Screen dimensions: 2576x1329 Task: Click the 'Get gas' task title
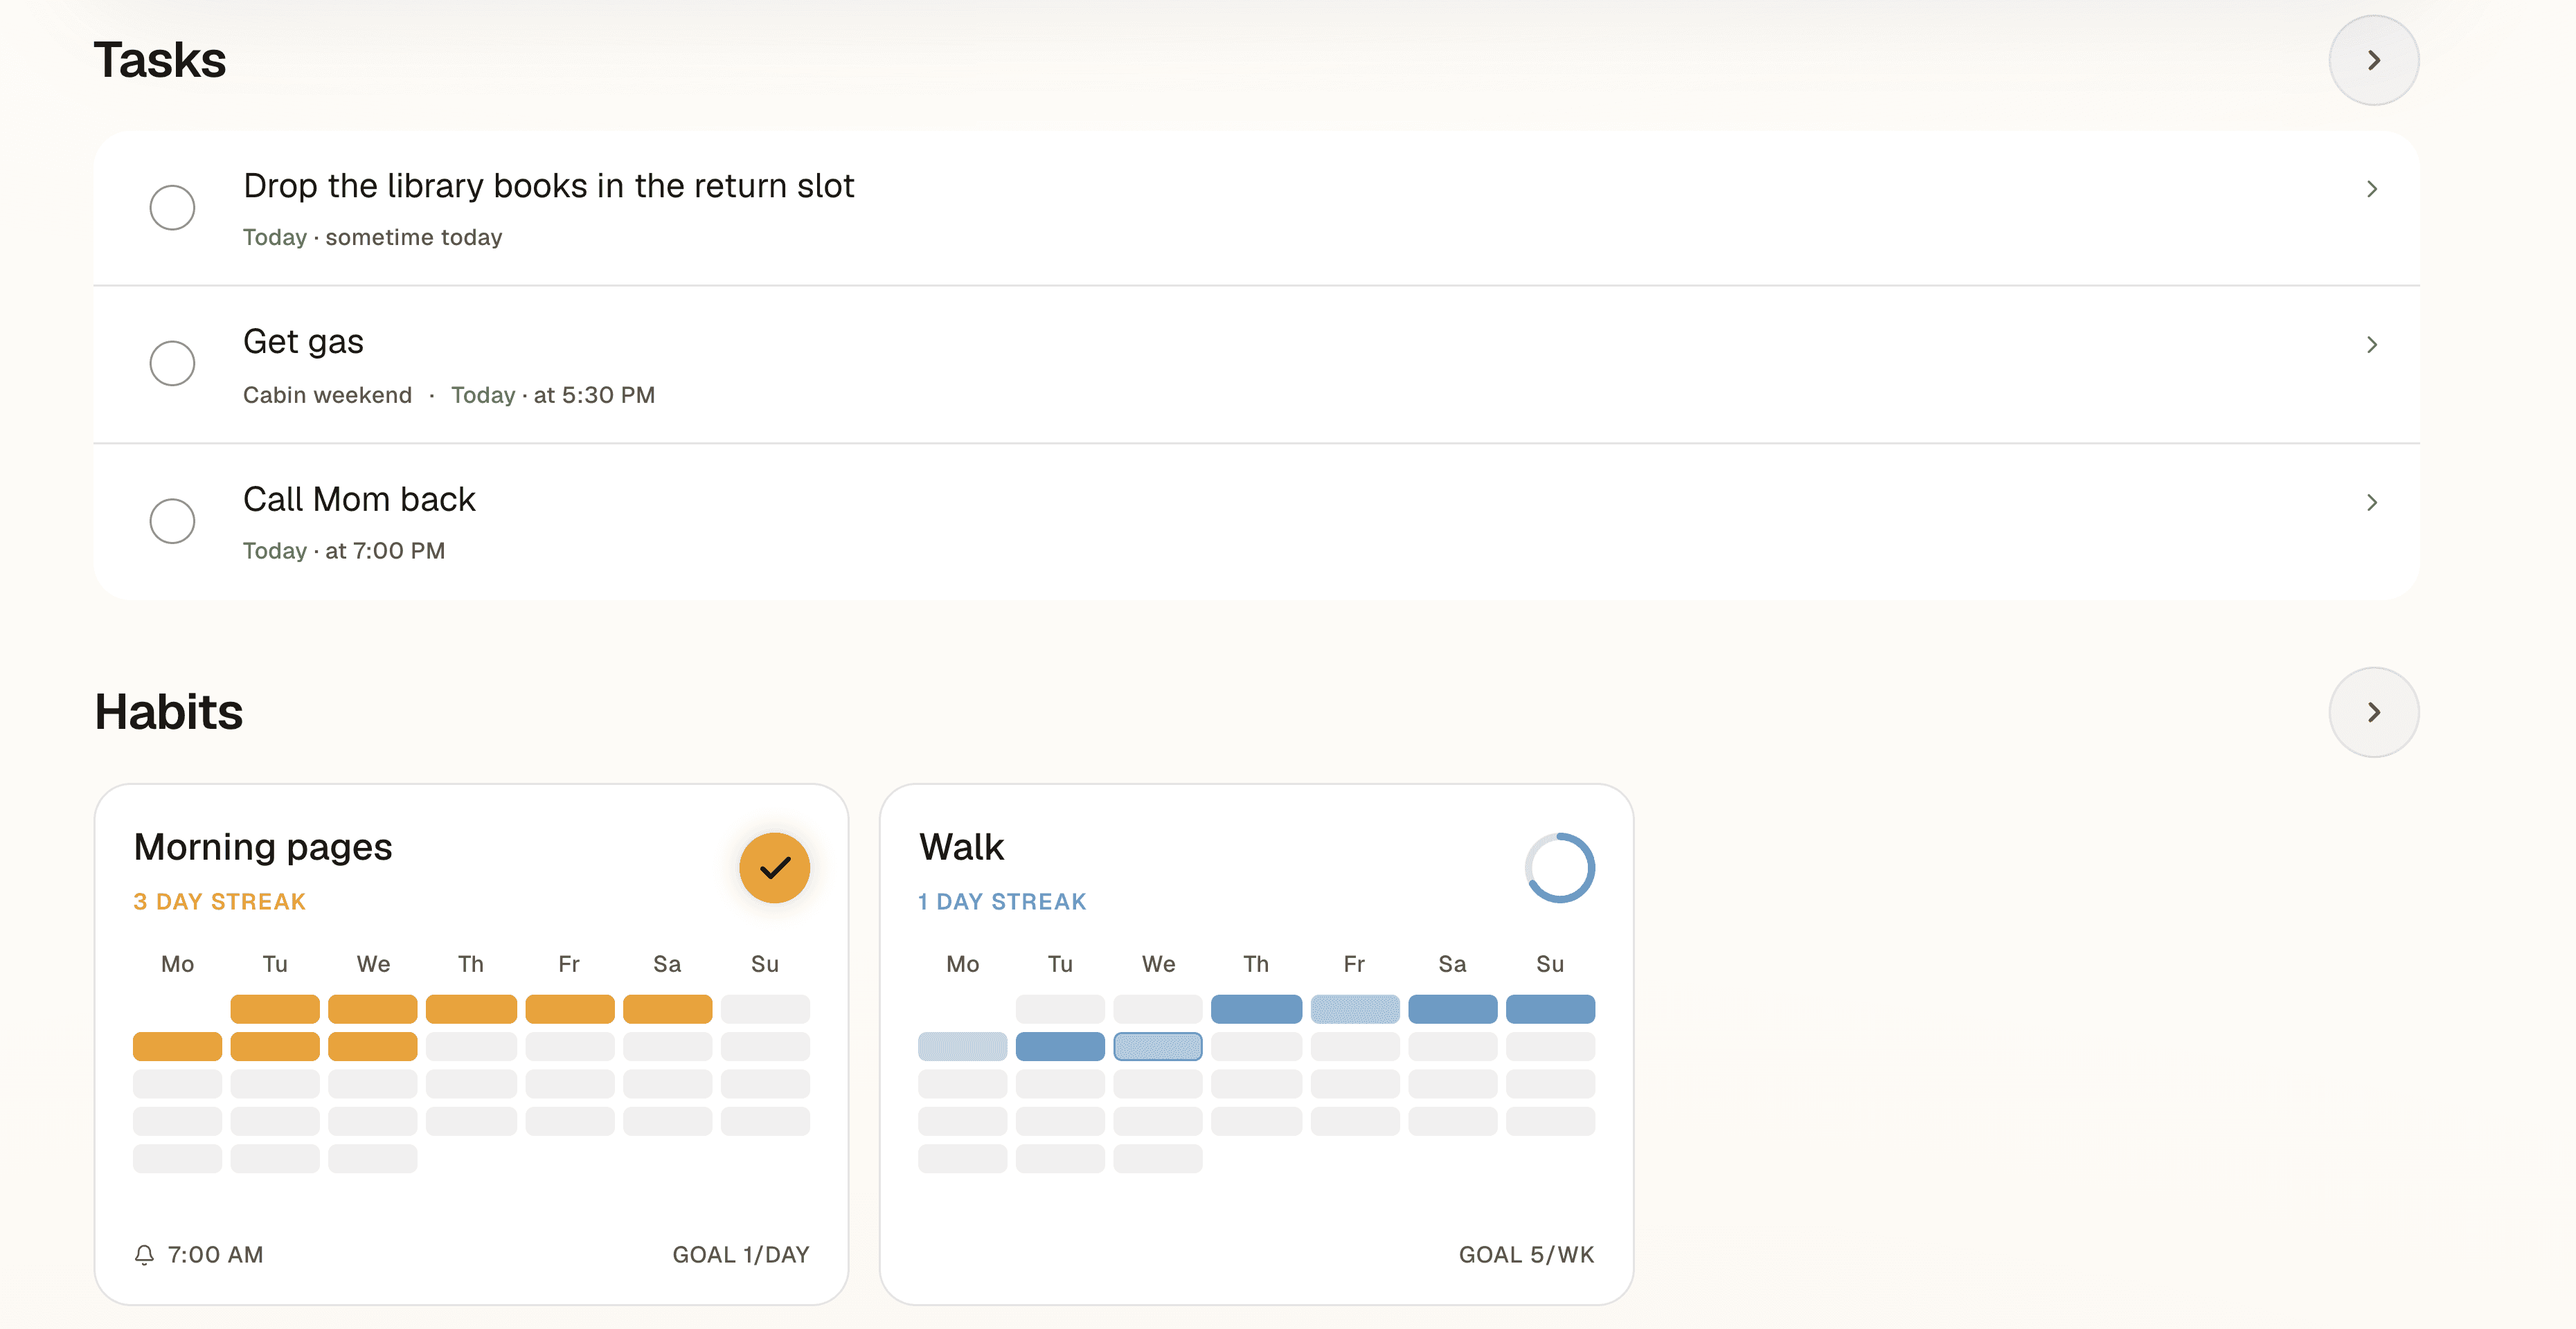coord(303,342)
